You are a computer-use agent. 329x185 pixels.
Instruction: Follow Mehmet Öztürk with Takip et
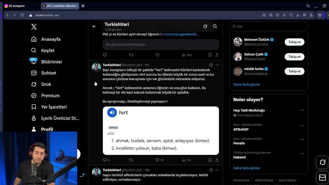(295, 42)
